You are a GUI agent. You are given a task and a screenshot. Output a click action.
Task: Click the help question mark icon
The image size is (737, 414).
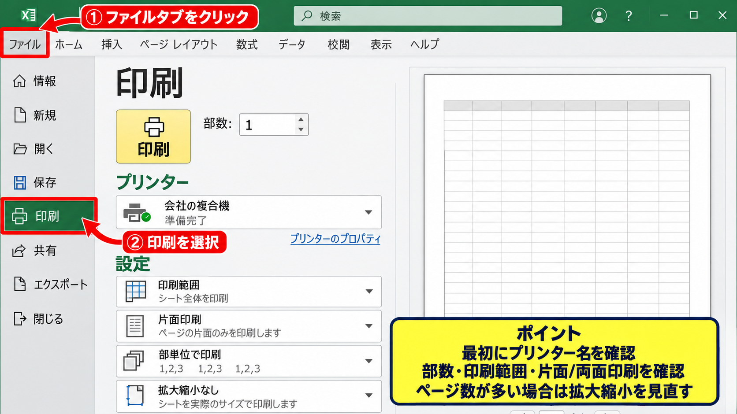(x=629, y=16)
